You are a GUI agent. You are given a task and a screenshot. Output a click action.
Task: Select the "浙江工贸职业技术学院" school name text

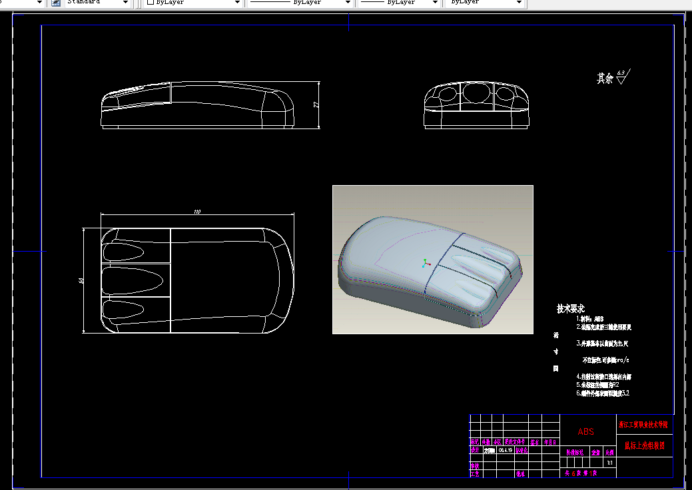tap(643, 424)
